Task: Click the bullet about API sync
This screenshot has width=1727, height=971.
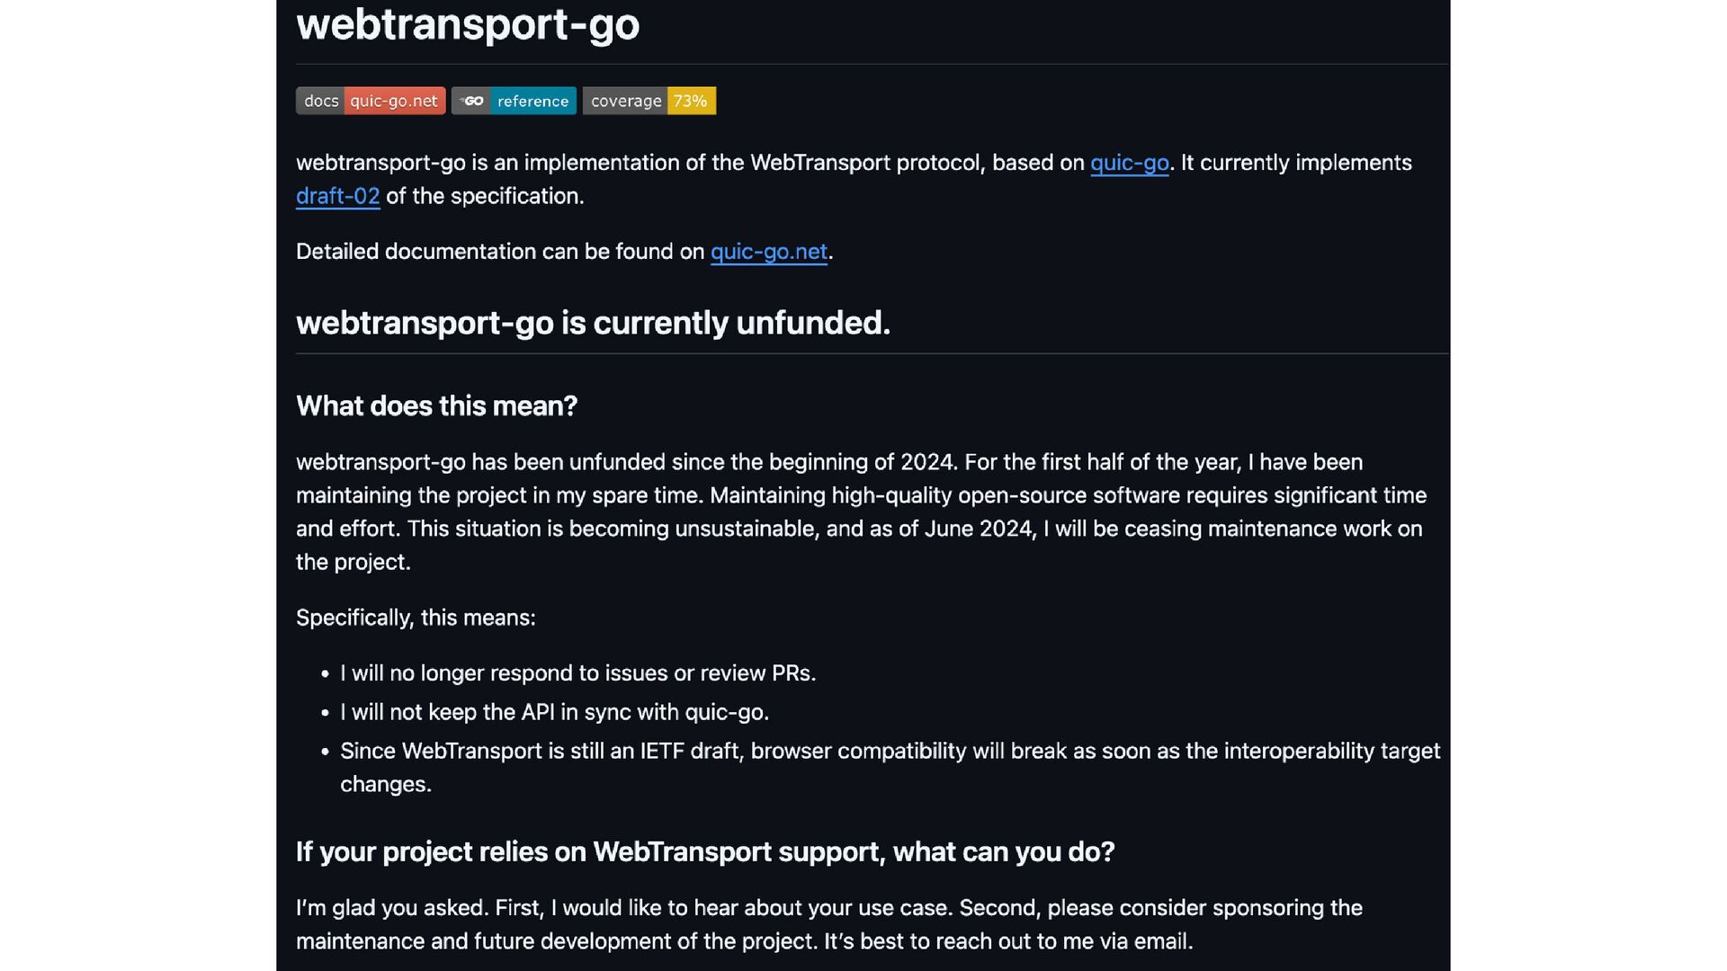Action: 554,712
